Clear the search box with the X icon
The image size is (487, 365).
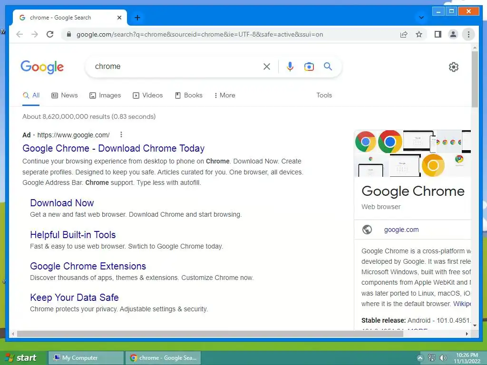tap(266, 67)
